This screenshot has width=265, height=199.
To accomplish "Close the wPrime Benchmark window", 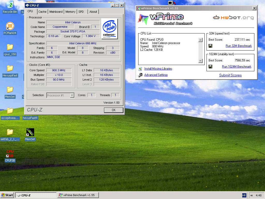I will click(254, 8).
